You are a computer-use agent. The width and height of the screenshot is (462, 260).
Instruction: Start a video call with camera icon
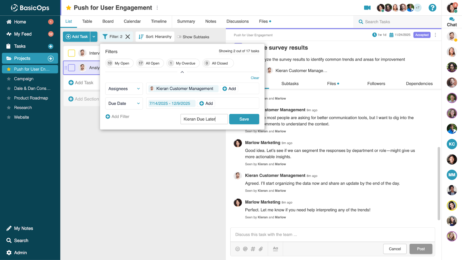pos(367,8)
